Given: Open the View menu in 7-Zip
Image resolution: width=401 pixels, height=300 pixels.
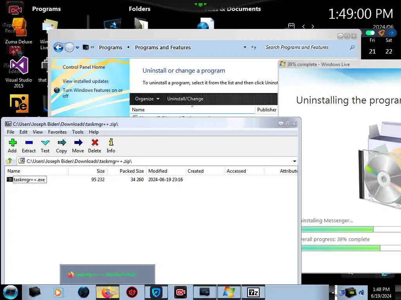Looking at the screenshot, I should pyautogui.click(x=38, y=132).
